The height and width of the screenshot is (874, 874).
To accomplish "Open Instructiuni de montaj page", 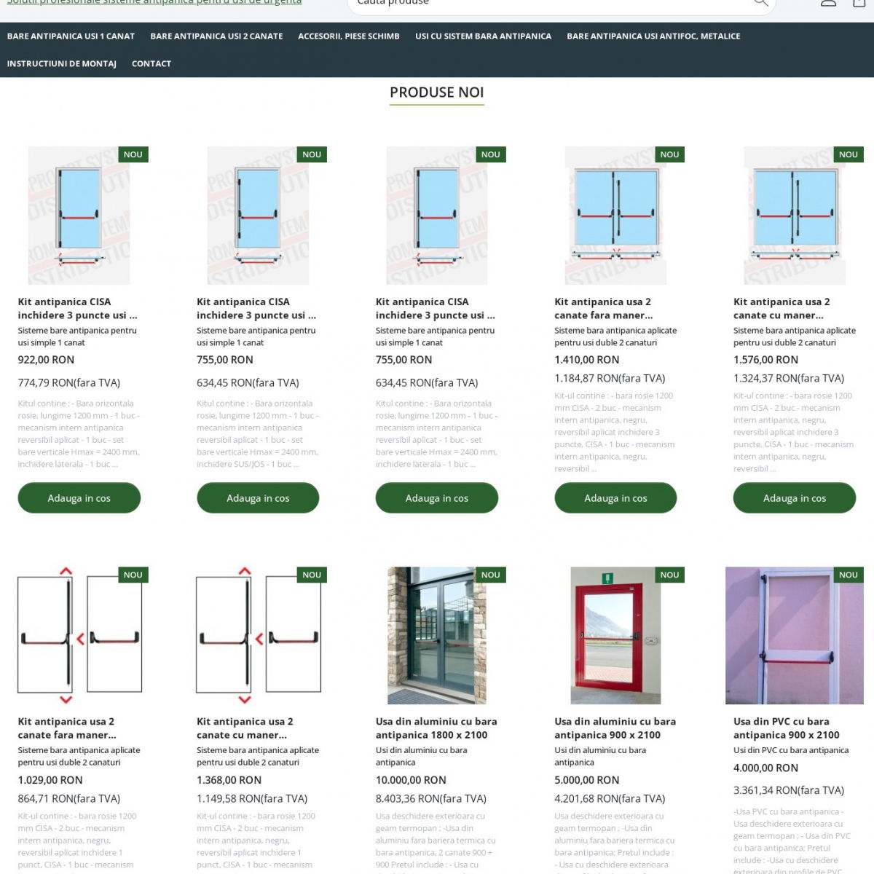I will [x=62, y=63].
